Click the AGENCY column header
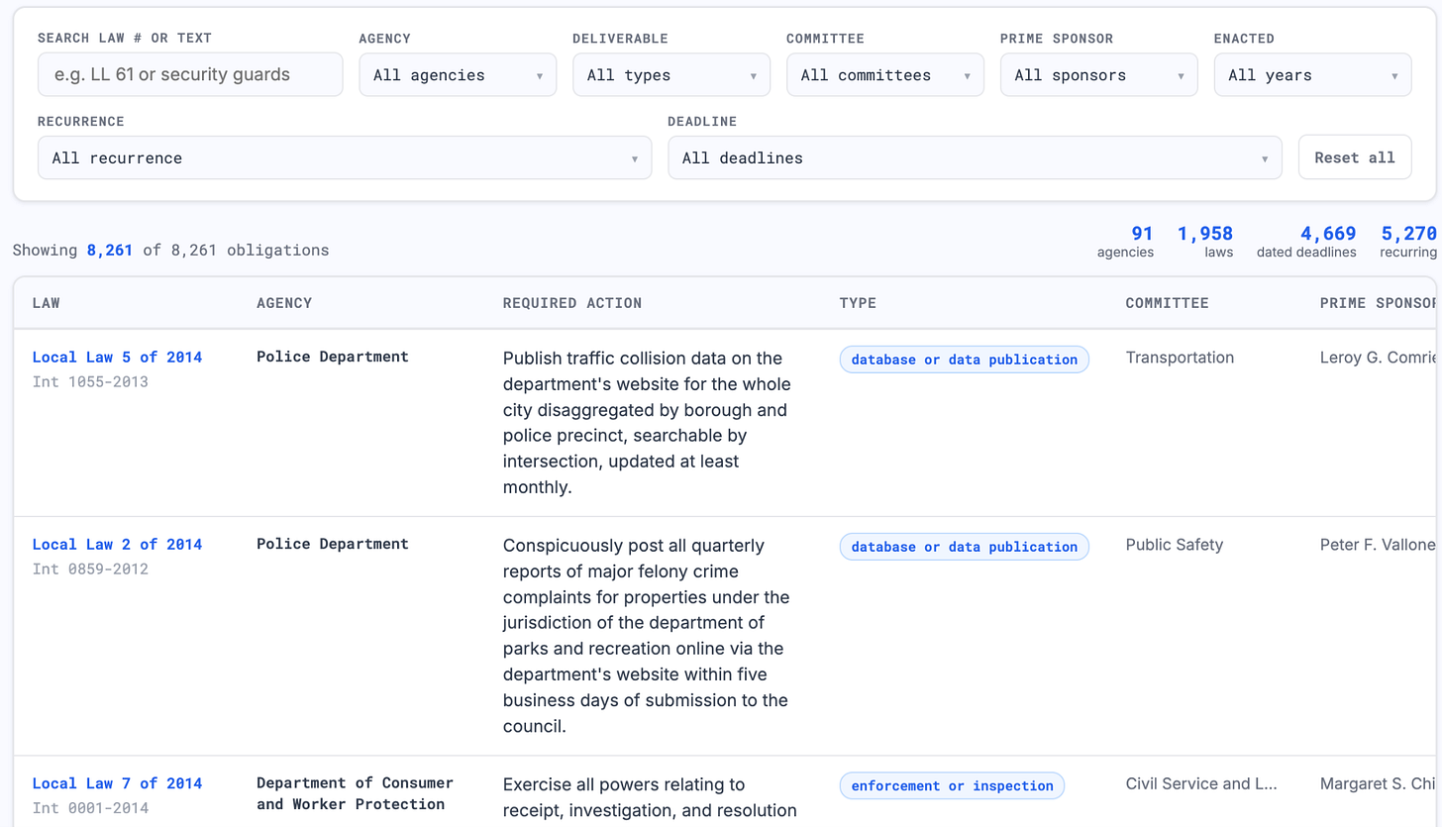The image size is (1442, 827). (284, 302)
